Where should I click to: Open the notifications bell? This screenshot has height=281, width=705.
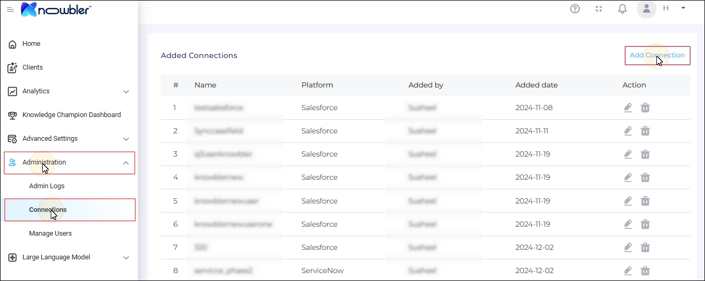coord(623,8)
